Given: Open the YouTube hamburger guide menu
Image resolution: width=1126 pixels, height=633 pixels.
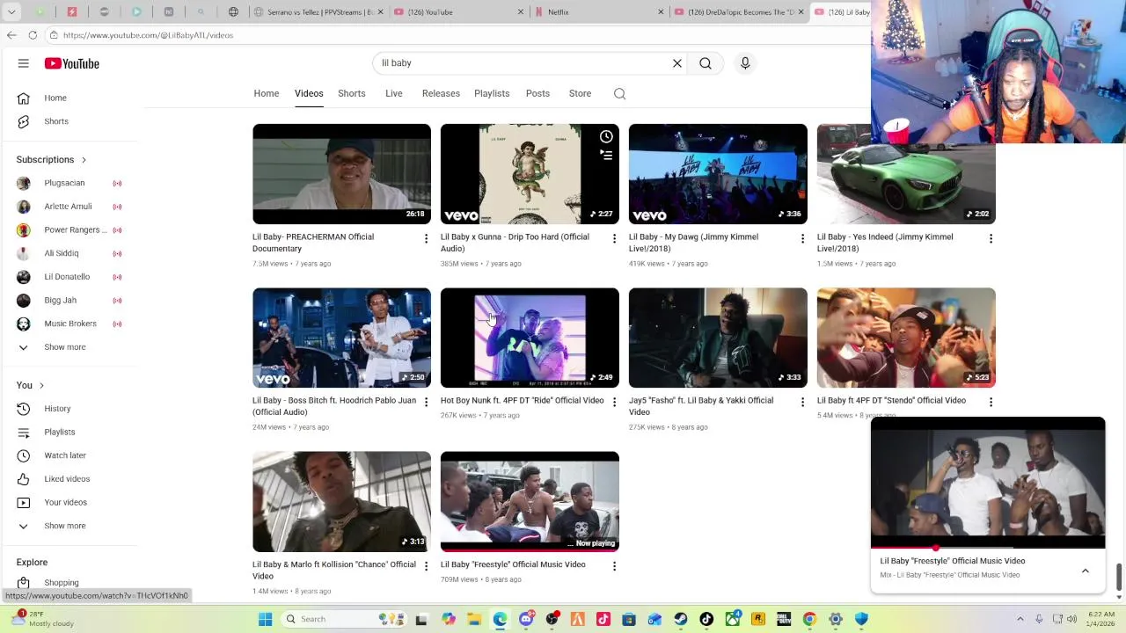Looking at the screenshot, I should point(24,63).
